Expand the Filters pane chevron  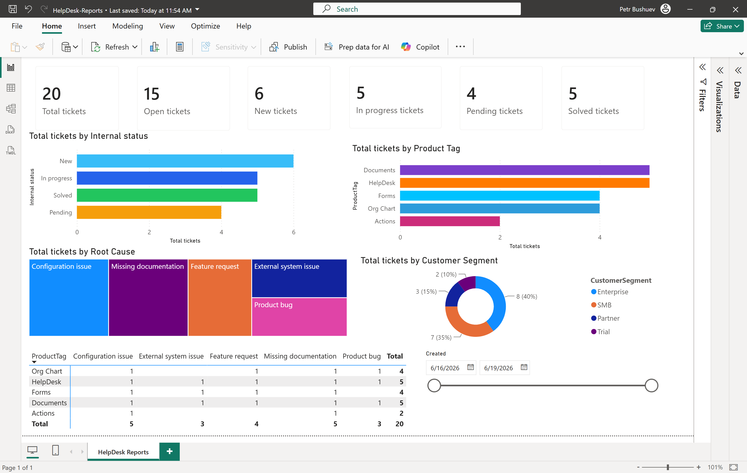click(702, 67)
